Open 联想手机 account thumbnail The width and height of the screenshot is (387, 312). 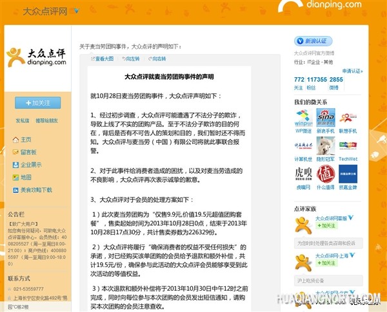(348, 118)
